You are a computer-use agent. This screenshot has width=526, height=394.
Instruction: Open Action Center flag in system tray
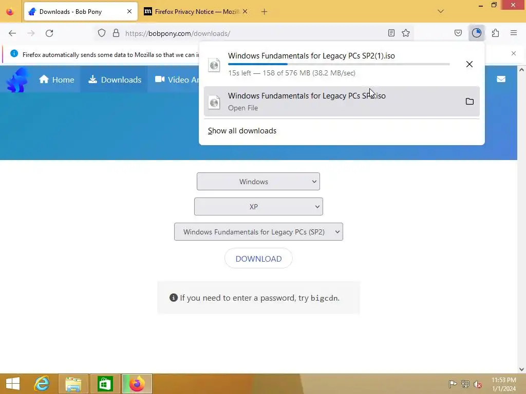pyautogui.click(x=453, y=384)
